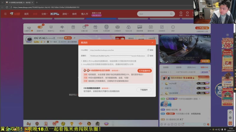Screen dimensions: 236x132
Task: Click the rtmp地址 input field
Action: [x=117, y=50]
